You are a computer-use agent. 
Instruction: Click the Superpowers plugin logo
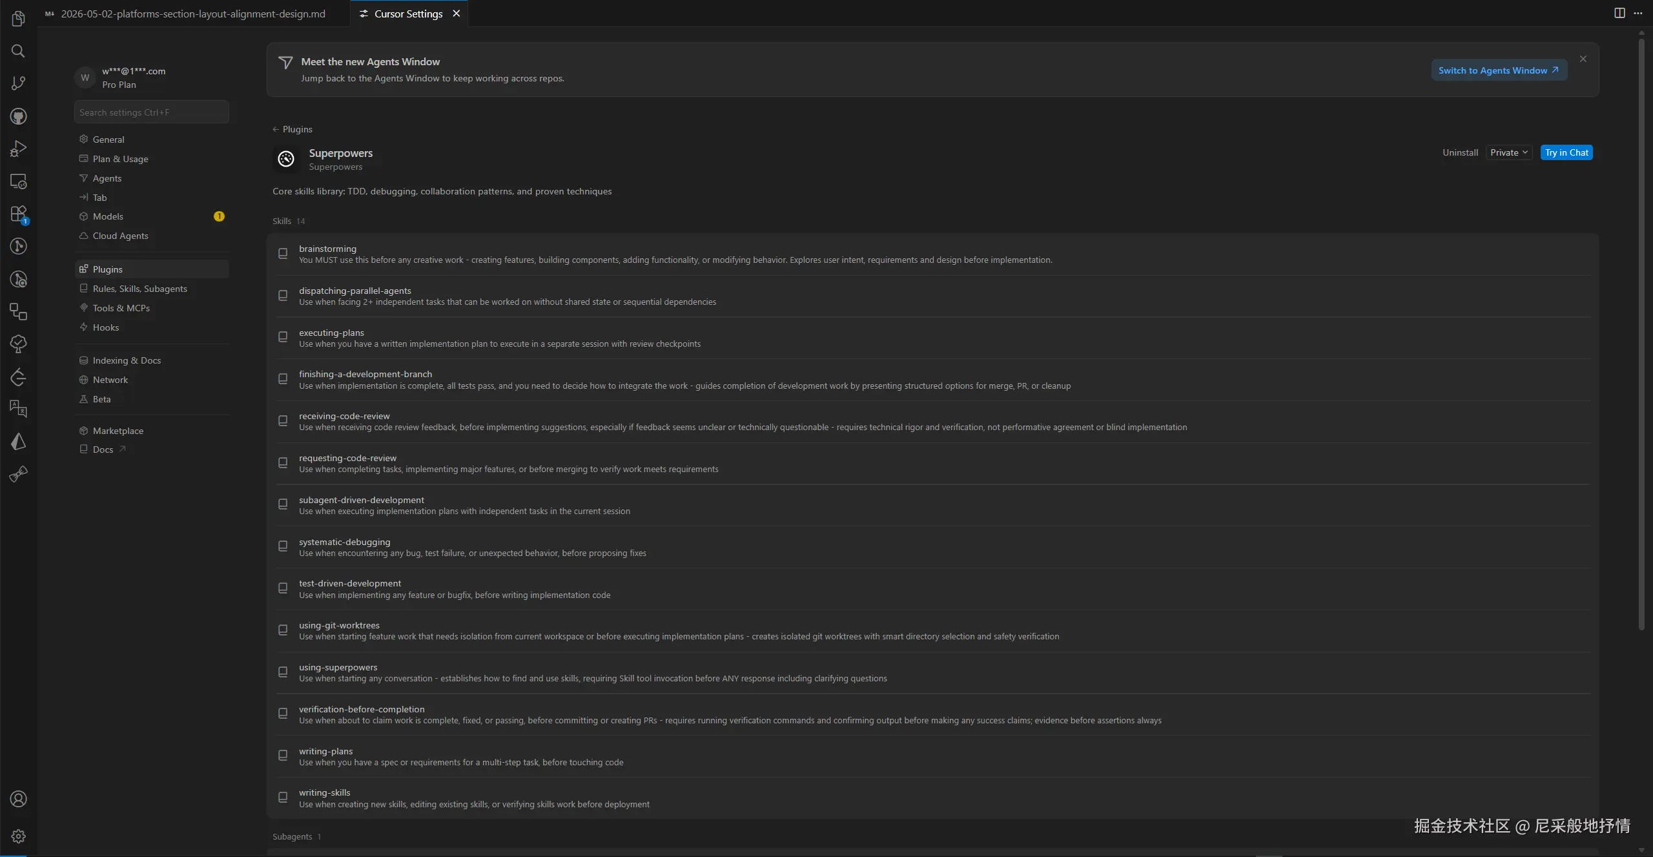(x=286, y=159)
